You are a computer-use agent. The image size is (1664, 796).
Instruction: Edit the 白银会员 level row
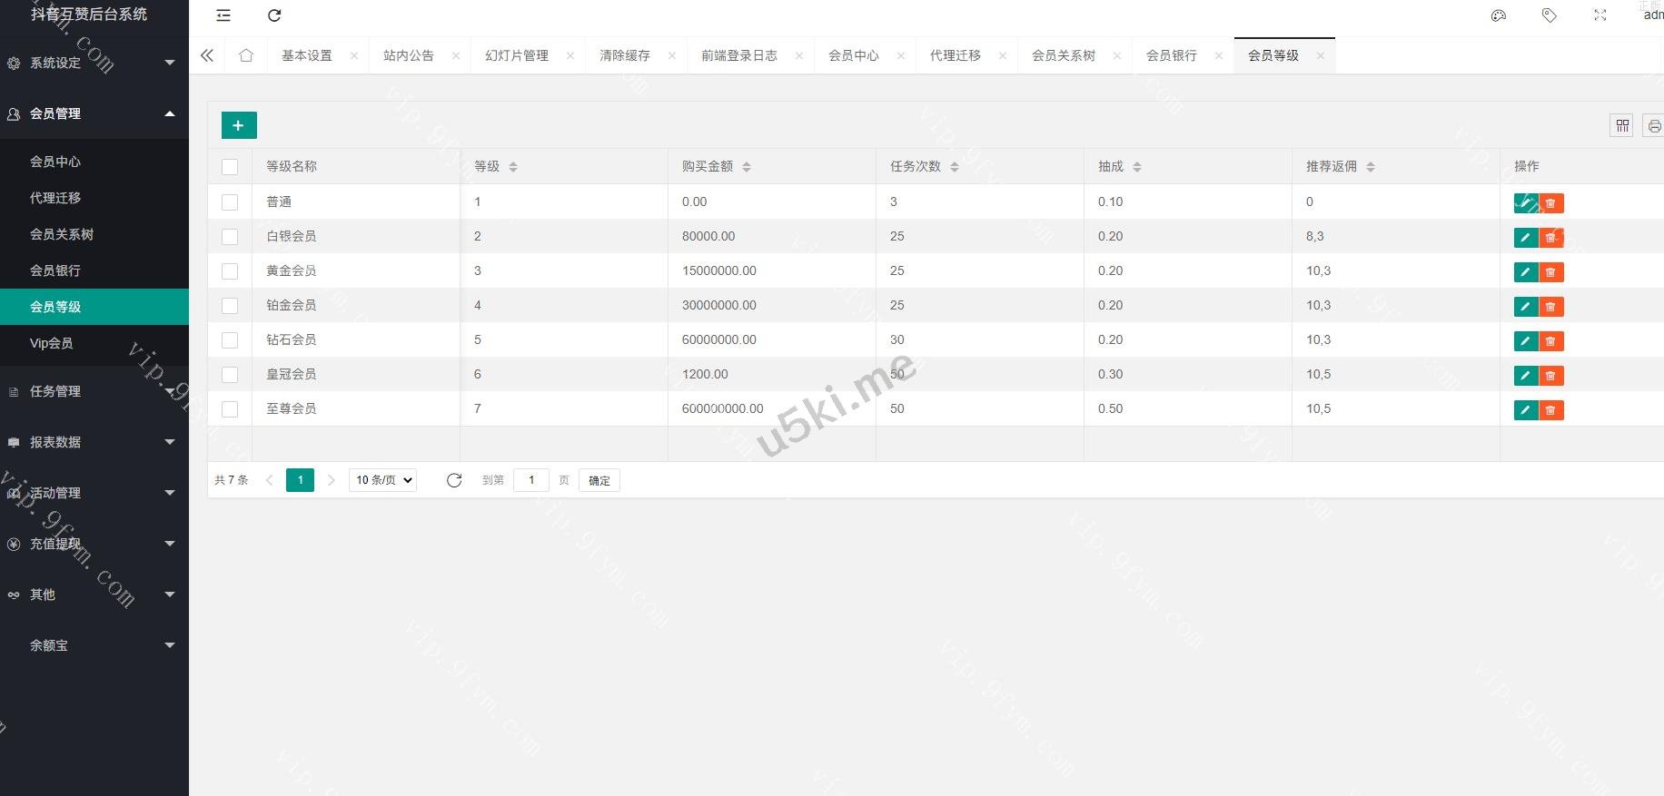[1525, 238]
